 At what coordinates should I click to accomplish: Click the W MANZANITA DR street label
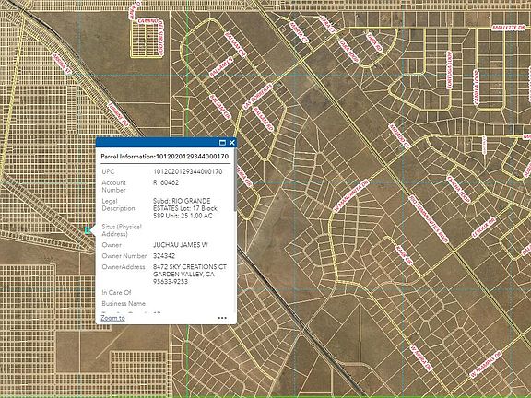351,195
